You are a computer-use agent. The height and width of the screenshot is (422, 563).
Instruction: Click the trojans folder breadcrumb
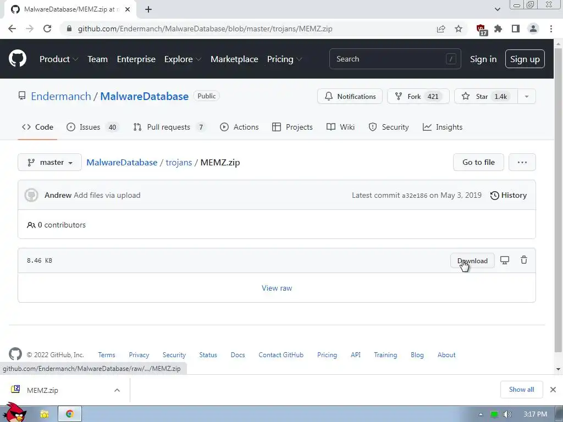point(179,163)
